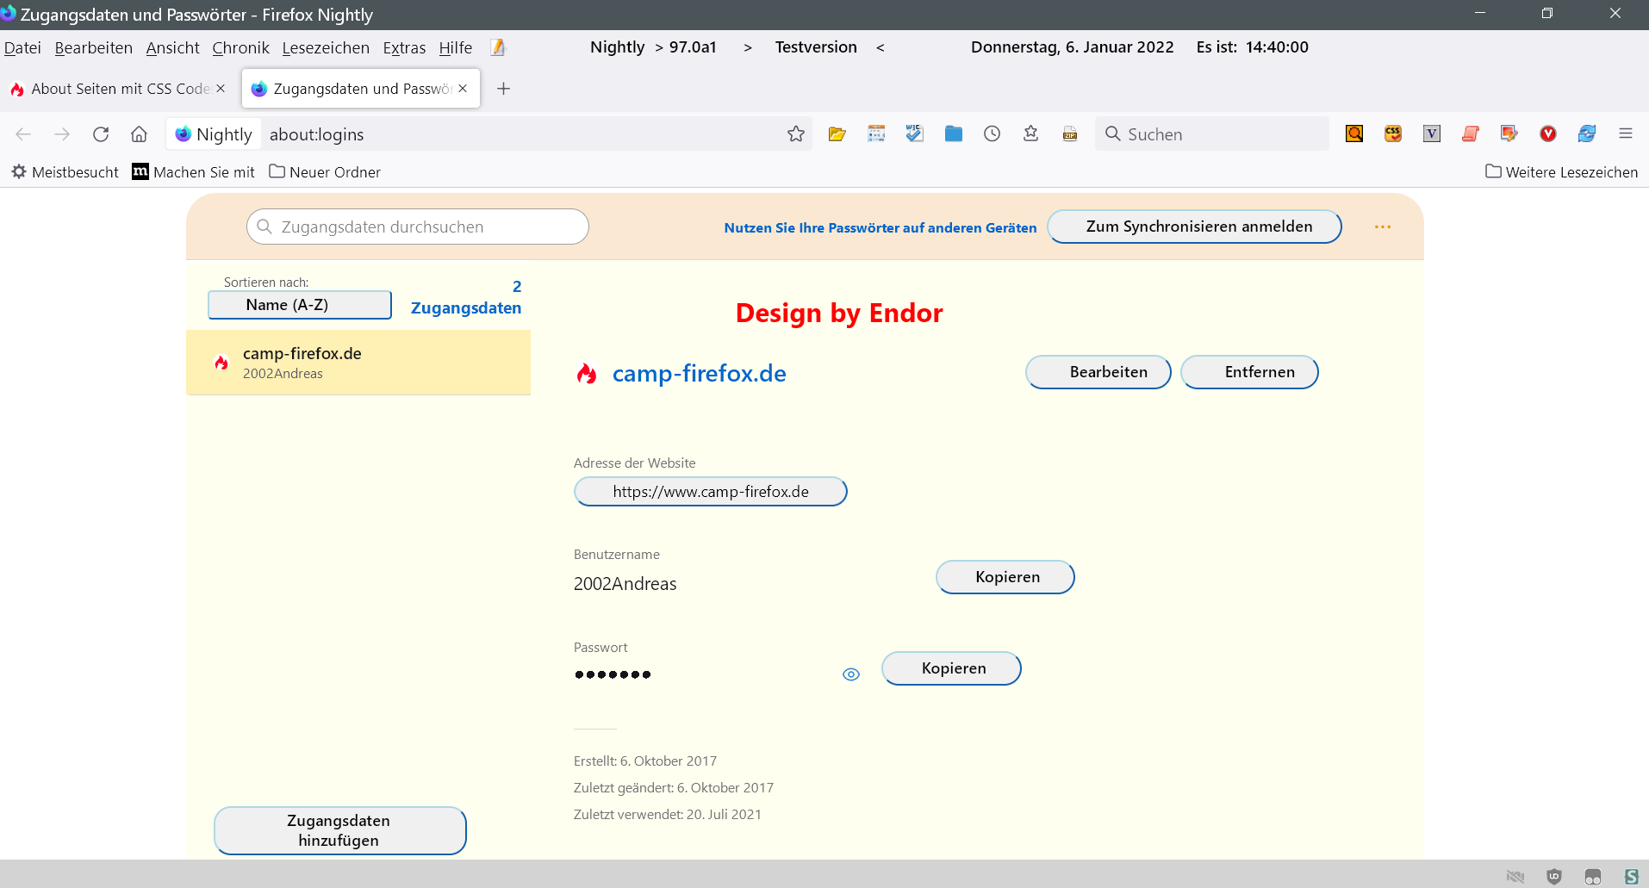Viewport: 1649px width, 888px height.
Task: Open the Stylus icon in status bar
Action: 1631,876
